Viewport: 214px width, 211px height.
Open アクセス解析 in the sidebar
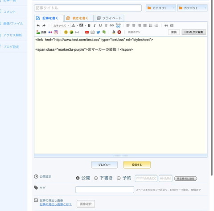coord(12,35)
